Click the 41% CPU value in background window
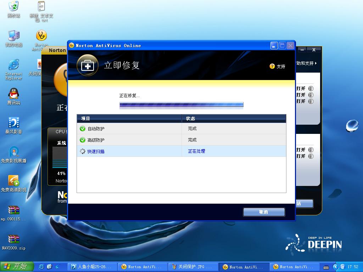Image resolution: width=363 pixels, height=272 pixels. tap(61, 174)
